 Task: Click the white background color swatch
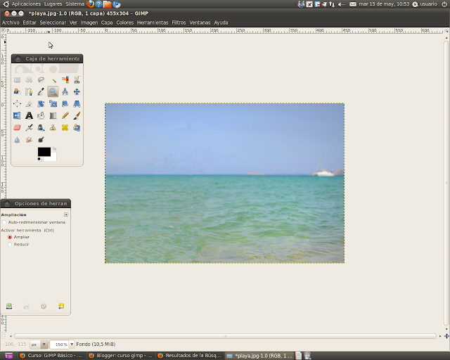coord(53,158)
